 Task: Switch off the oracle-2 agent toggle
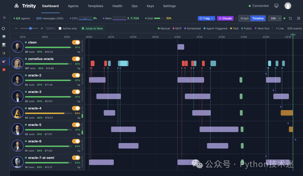tap(76, 75)
